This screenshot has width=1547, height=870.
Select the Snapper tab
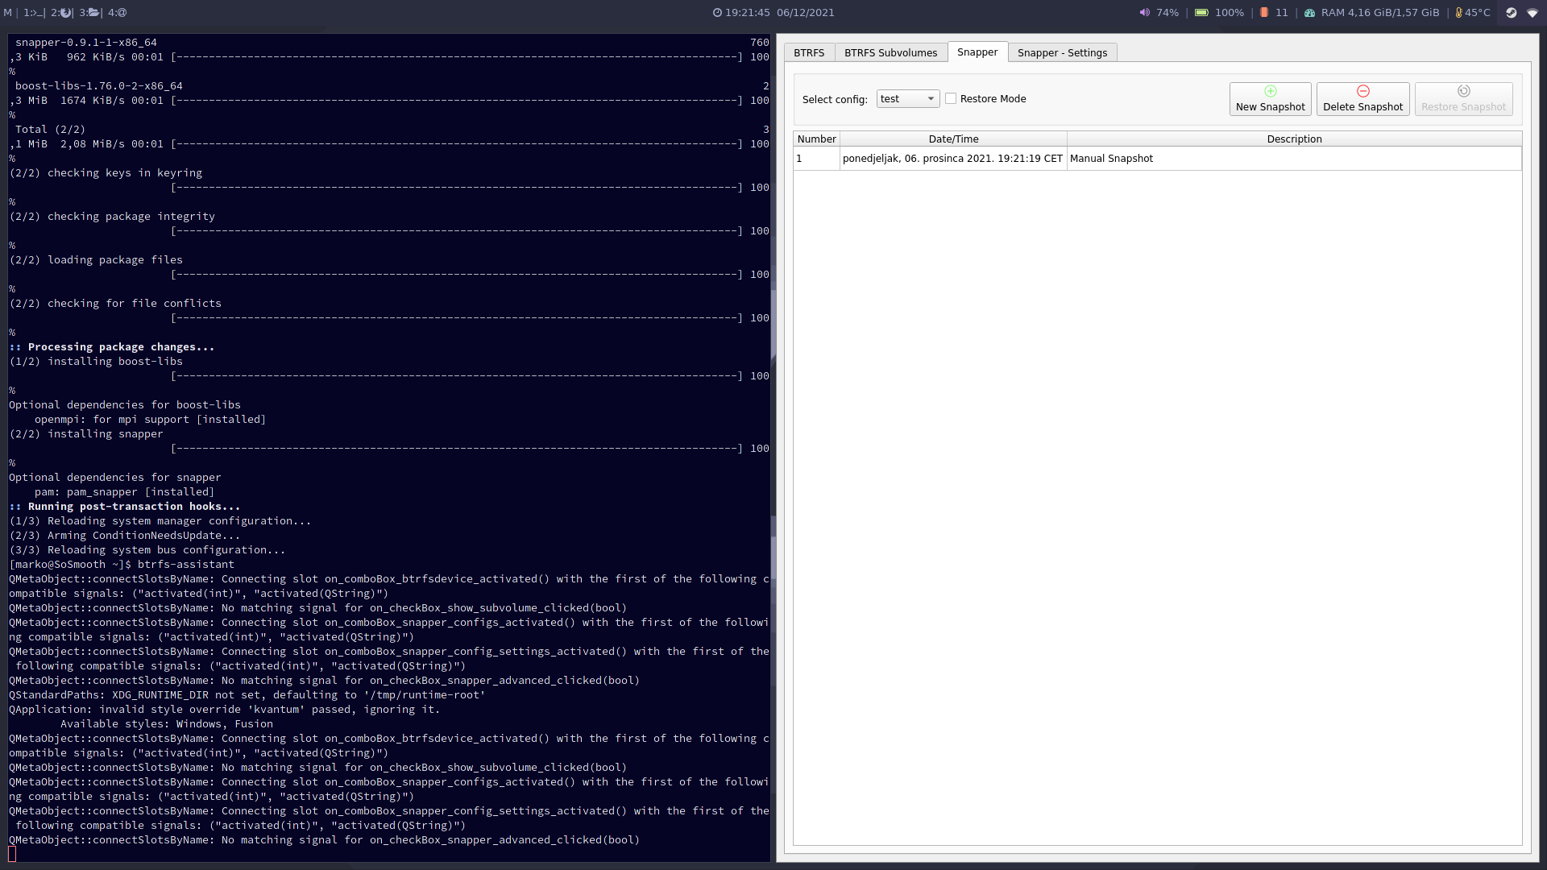[977, 52]
